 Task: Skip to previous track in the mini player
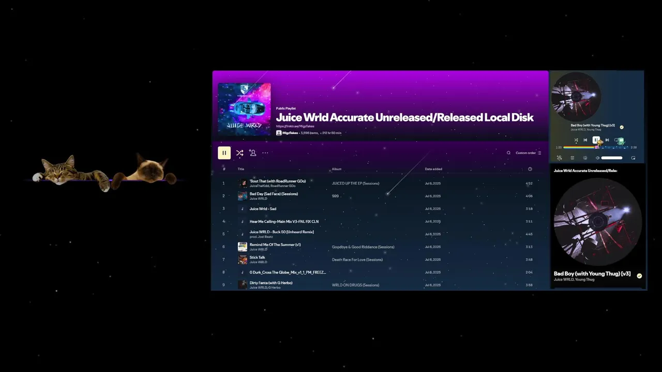coord(585,140)
